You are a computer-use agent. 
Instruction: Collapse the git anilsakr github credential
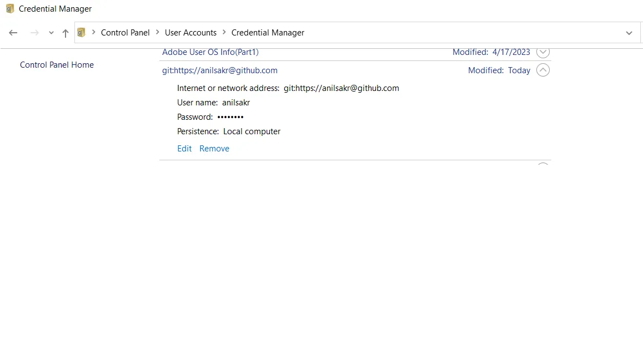543,70
